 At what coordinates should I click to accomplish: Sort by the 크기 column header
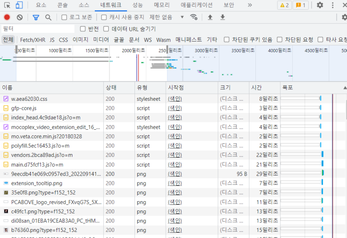click(234, 88)
